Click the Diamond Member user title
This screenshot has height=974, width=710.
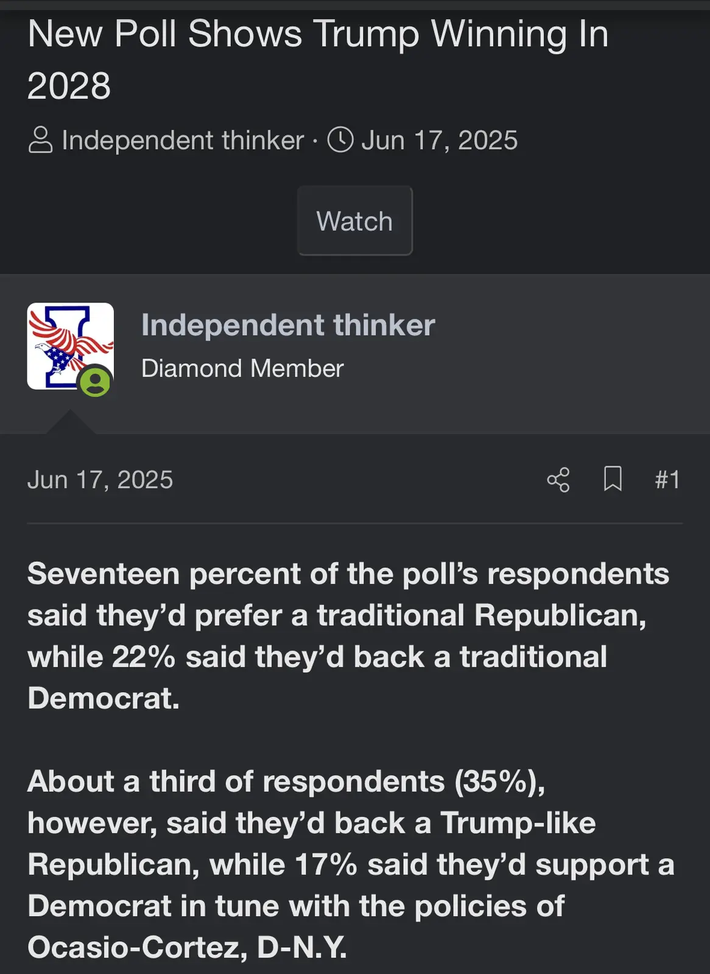pos(242,368)
